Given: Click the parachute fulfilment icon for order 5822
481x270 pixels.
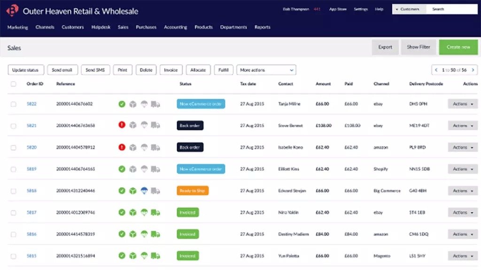Looking at the screenshot, I should [144, 104].
